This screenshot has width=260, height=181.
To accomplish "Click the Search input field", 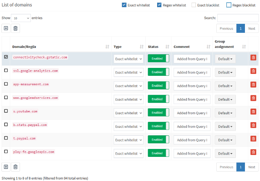I will click(x=238, y=18).
